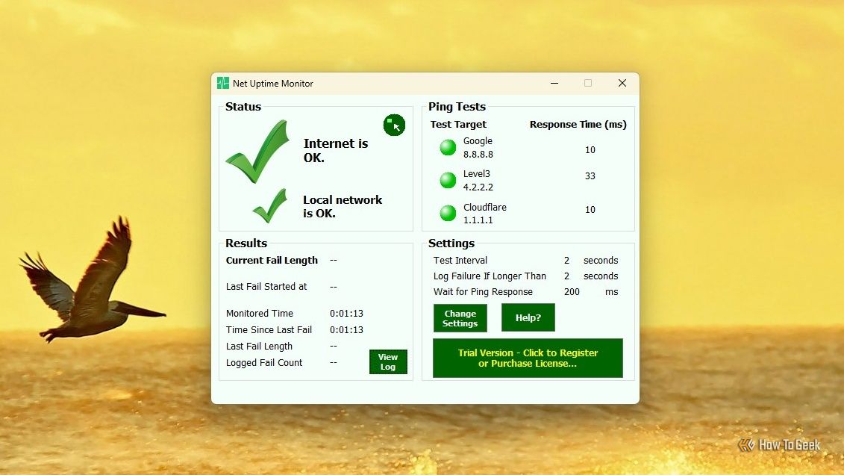Click the How-To-Geek logo watermark
Image resolution: width=844 pixels, height=475 pixels.
pos(780,444)
